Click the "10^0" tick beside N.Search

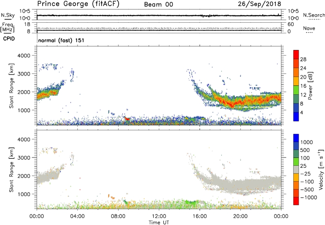coord(293,18)
